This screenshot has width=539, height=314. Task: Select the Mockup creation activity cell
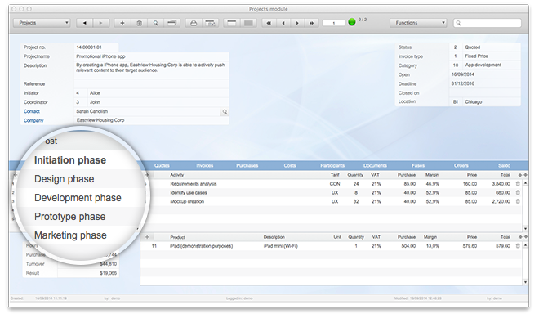click(x=187, y=201)
